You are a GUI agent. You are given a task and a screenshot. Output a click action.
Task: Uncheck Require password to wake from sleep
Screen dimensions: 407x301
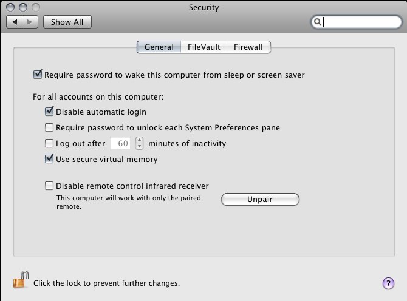[38, 75]
